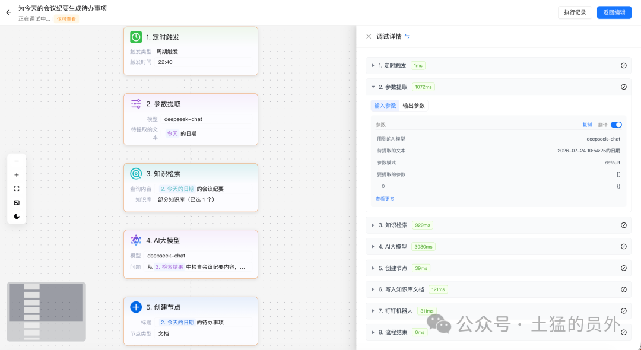The height and width of the screenshot is (350, 641).
Task: Switch to the 输出参数 tab
Action: (414, 106)
